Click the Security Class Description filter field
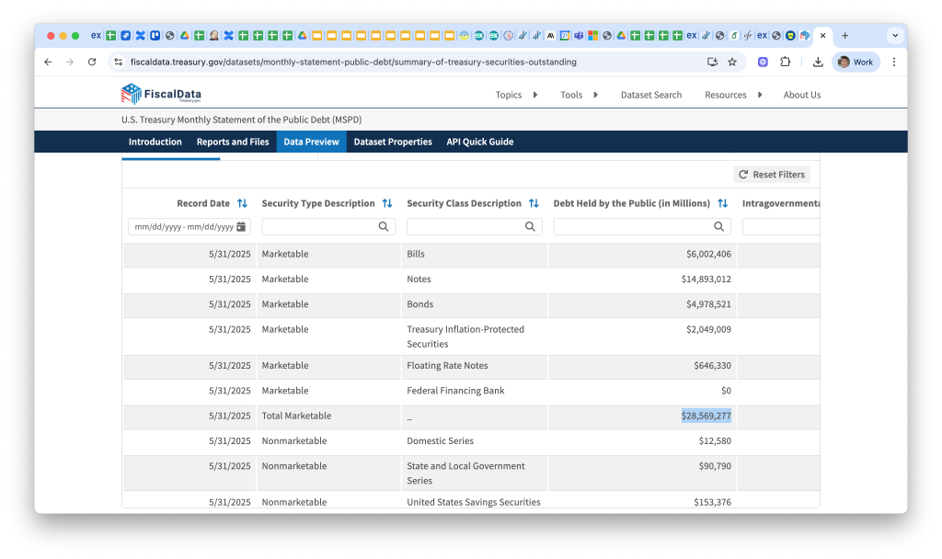 (x=465, y=226)
